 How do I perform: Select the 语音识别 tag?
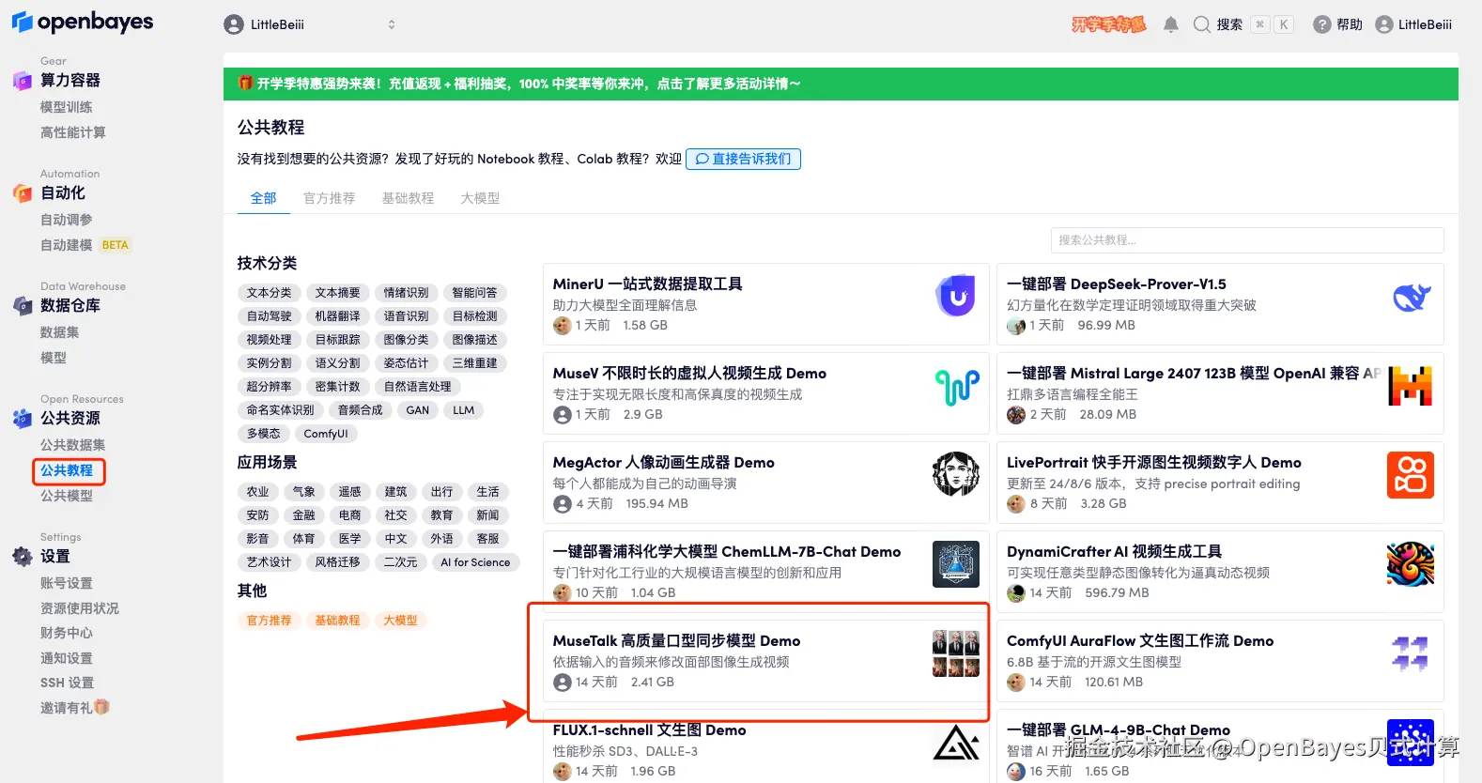[407, 316]
